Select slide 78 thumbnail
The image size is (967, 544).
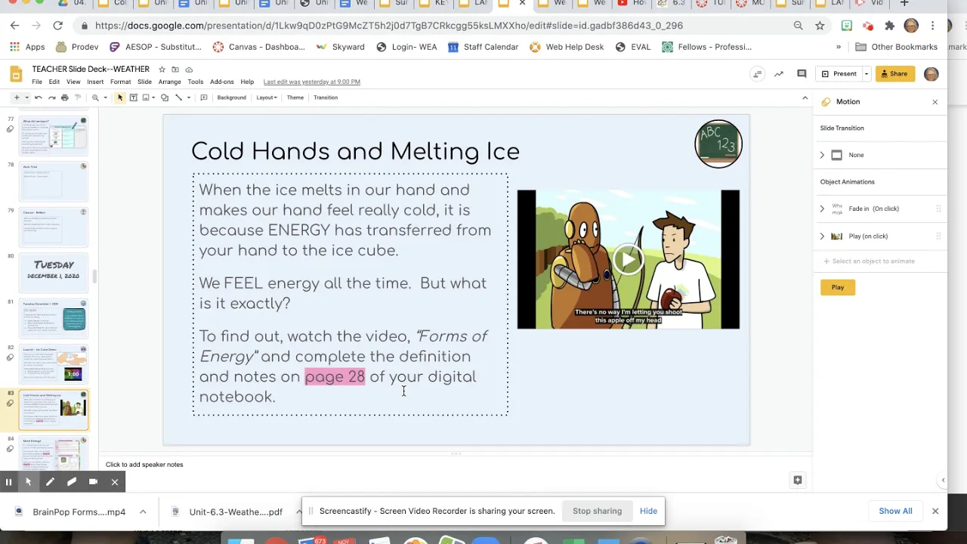coord(54,180)
